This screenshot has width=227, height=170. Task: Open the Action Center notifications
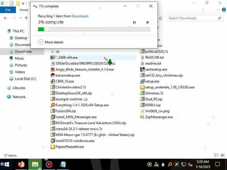[x=218, y=164]
